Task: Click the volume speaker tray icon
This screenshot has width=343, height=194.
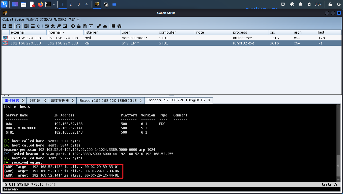Action: click(x=292, y=4)
